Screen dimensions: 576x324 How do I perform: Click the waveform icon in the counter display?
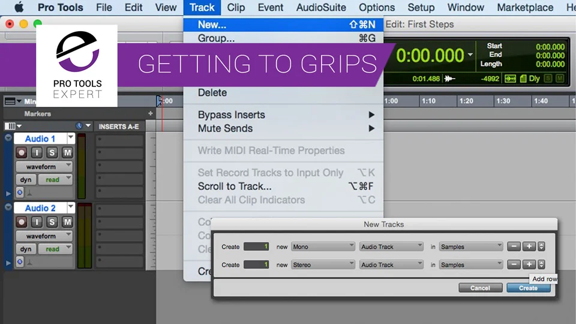coord(449,79)
